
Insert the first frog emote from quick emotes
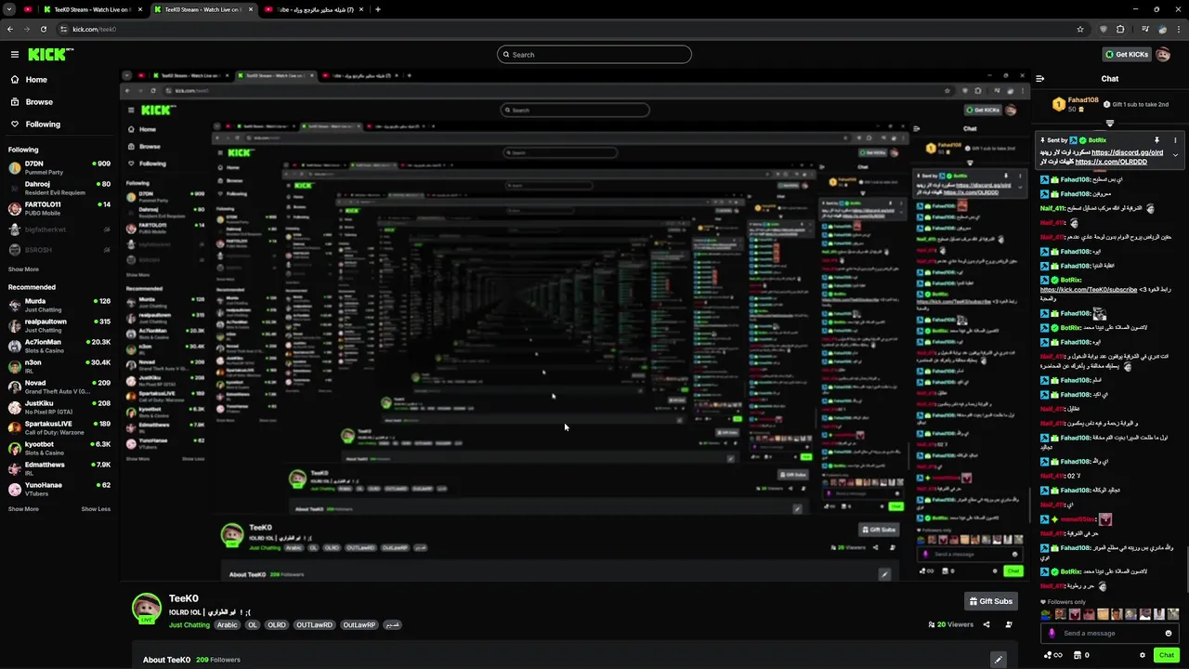click(1047, 614)
